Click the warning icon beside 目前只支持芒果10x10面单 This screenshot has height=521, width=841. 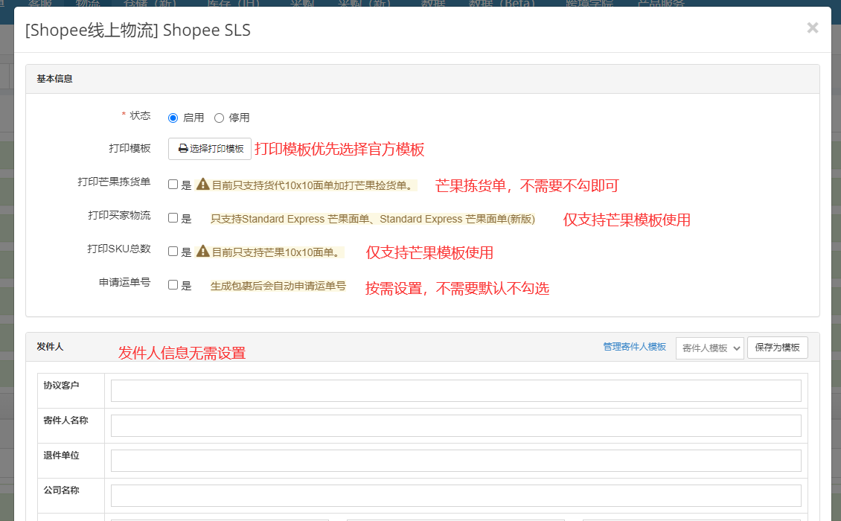click(202, 251)
